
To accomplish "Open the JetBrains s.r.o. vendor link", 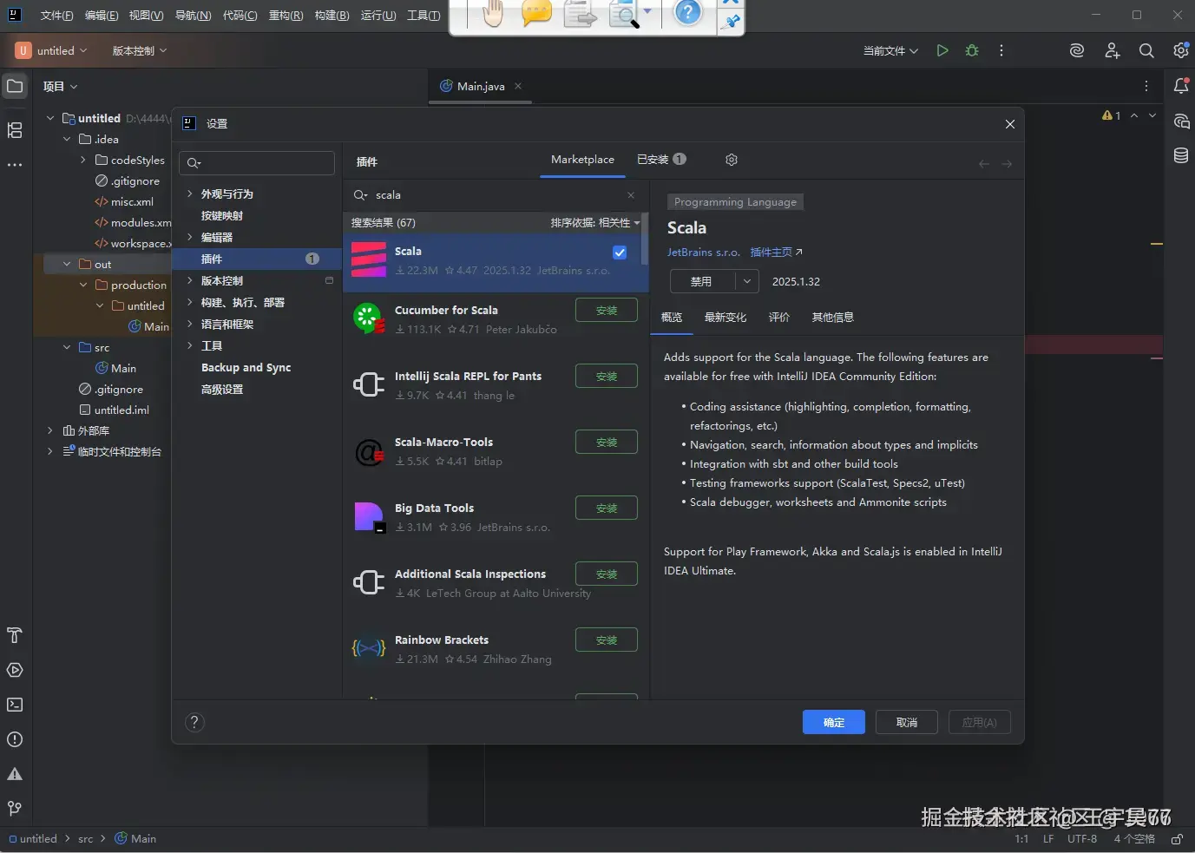I will coord(704,253).
